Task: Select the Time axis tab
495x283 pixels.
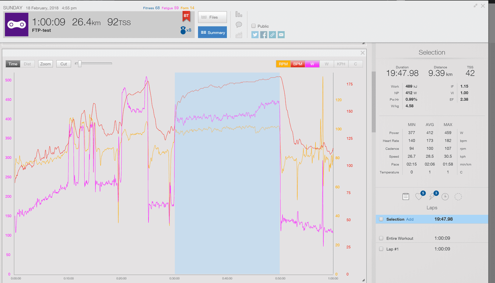Action: tap(13, 64)
